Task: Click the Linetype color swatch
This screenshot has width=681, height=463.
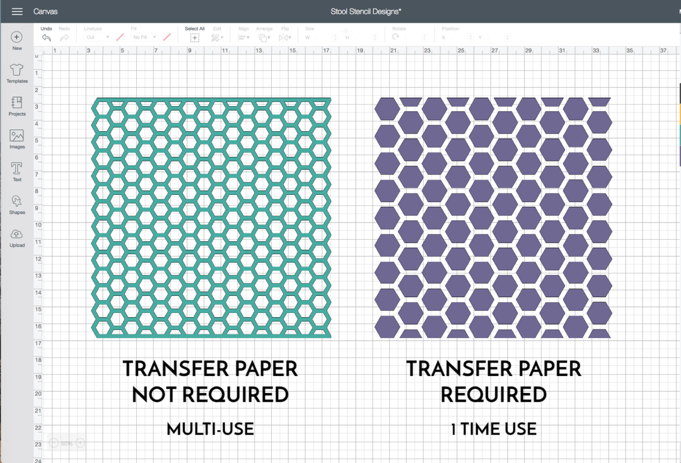Action: [119, 36]
